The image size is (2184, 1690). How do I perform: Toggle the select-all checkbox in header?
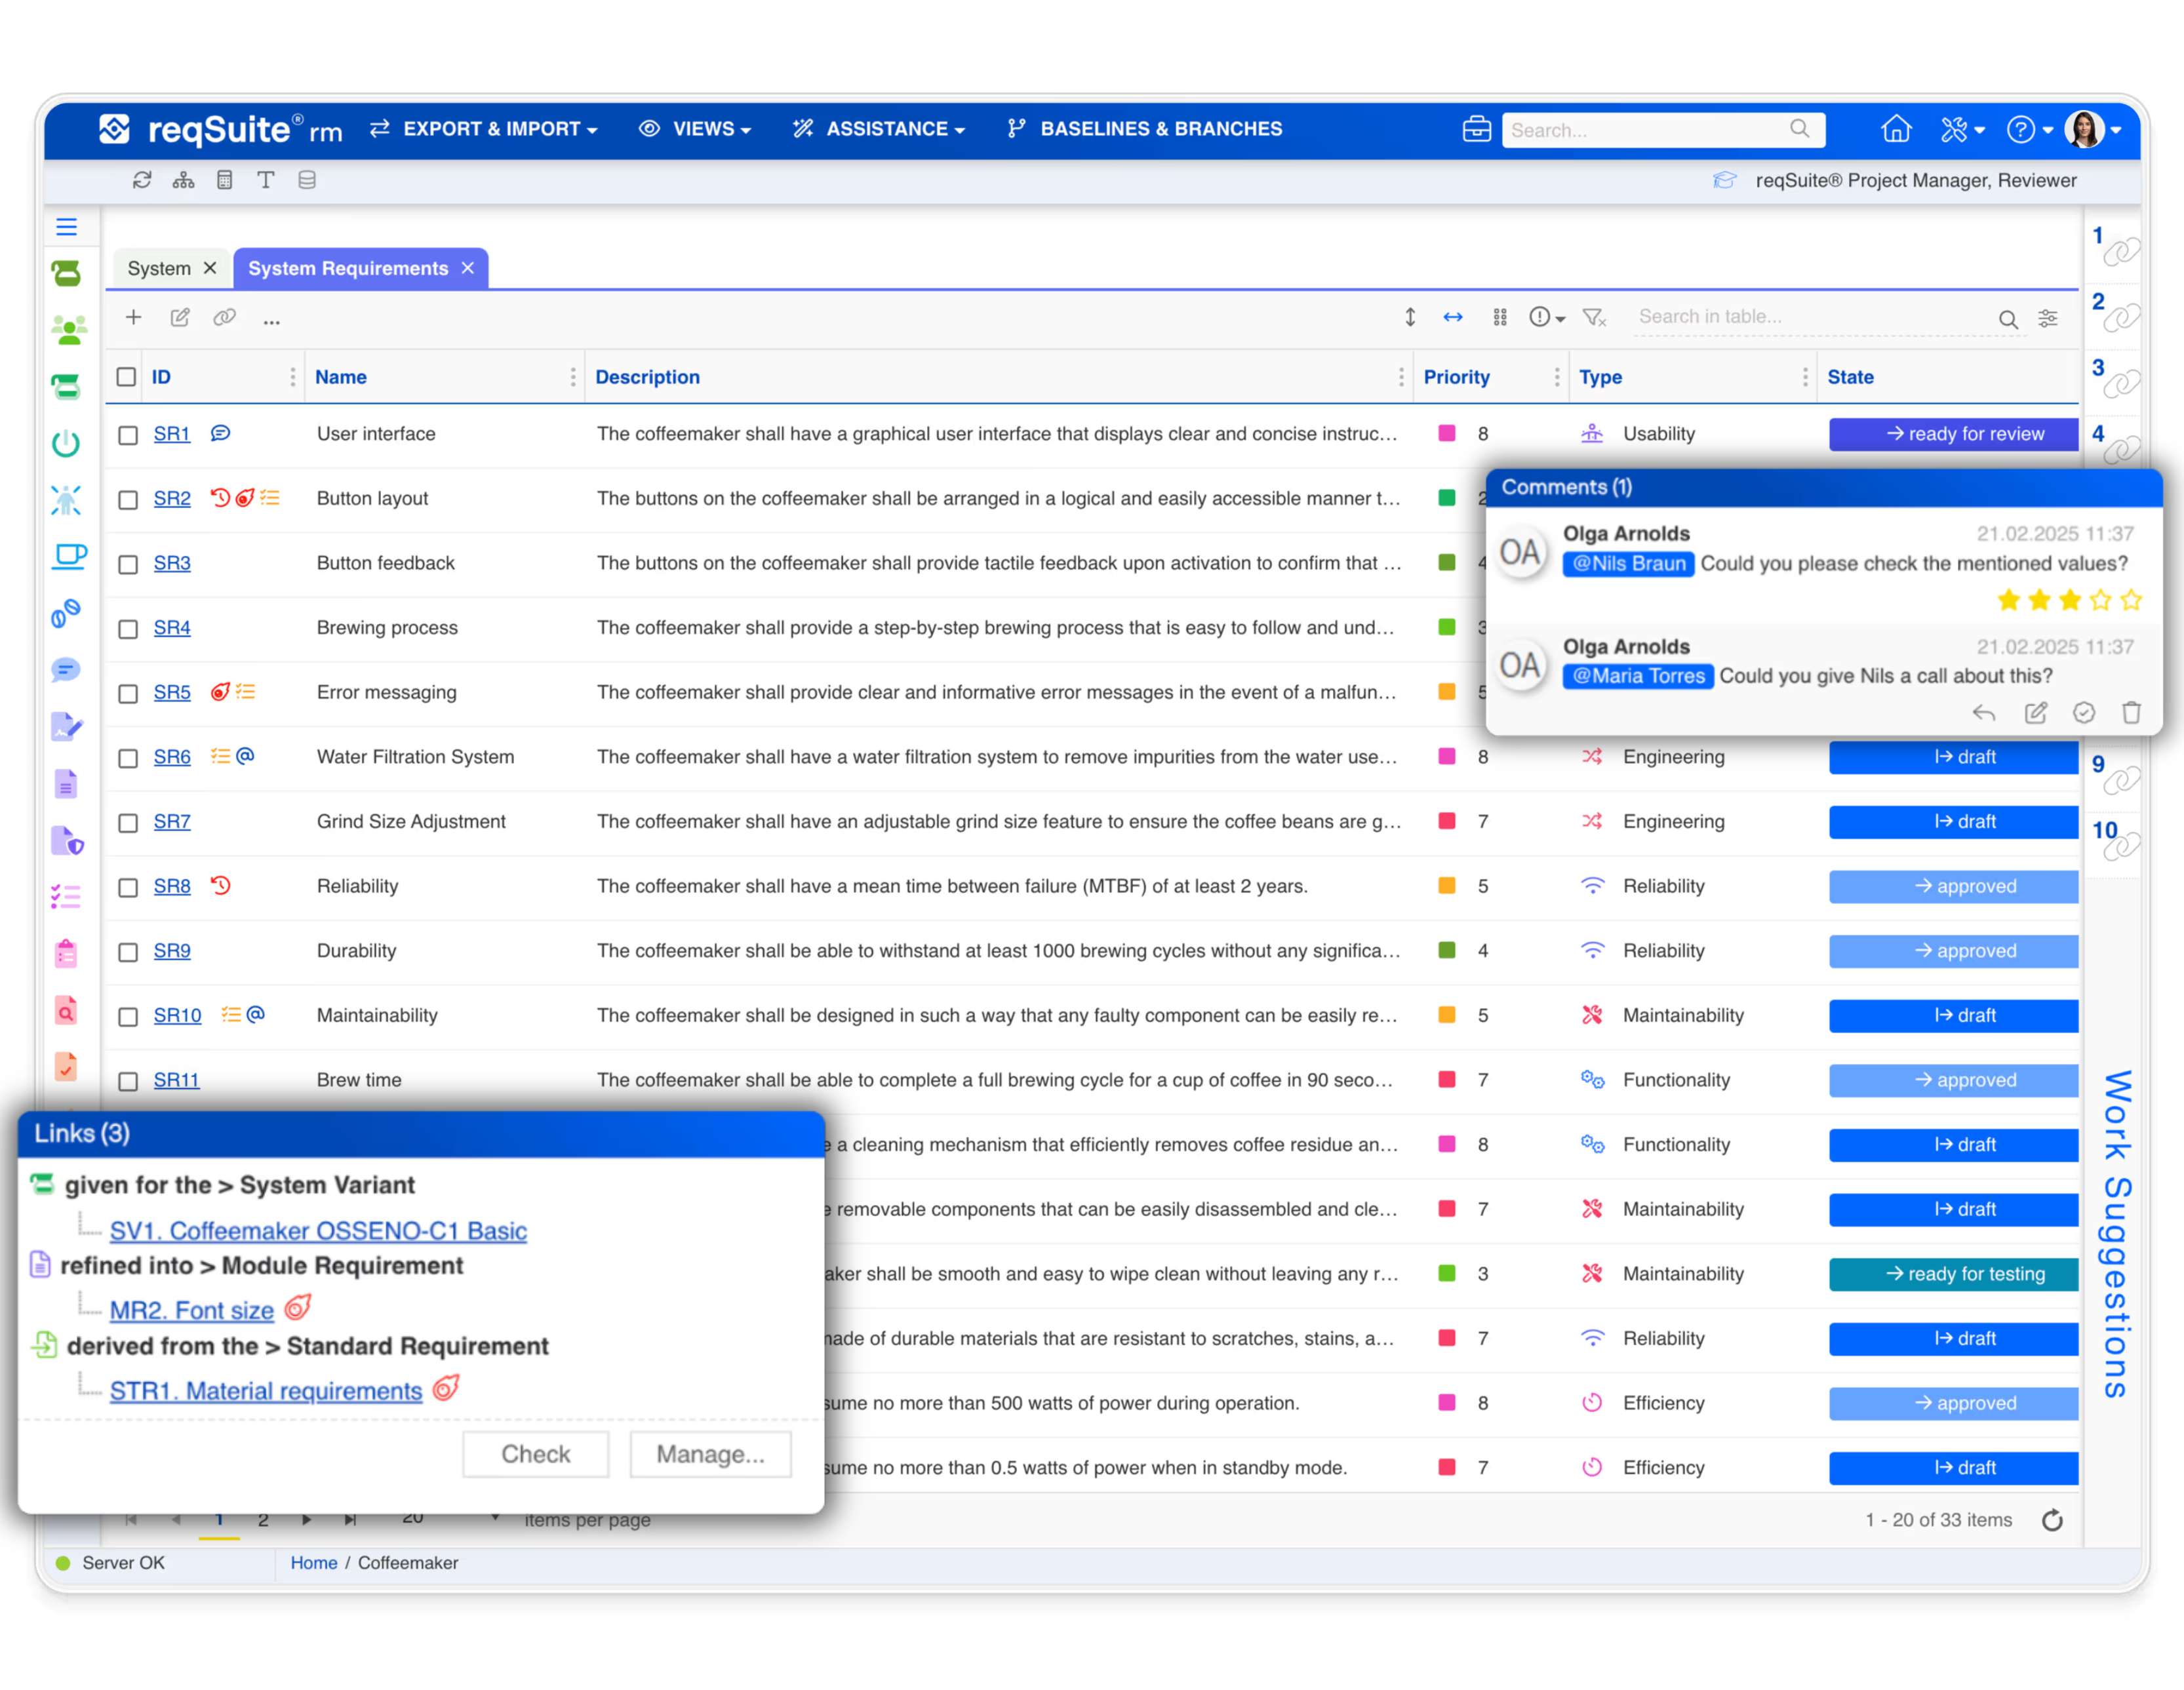tap(126, 377)
